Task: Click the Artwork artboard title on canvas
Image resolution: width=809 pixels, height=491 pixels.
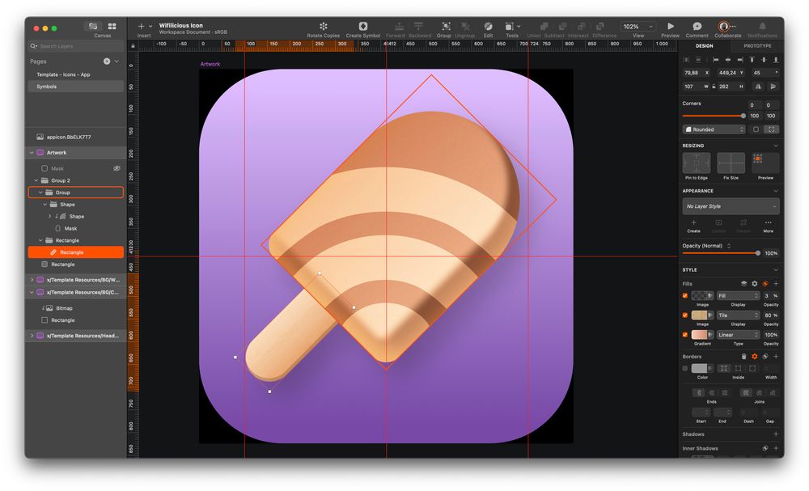Action: click(210, 64)
